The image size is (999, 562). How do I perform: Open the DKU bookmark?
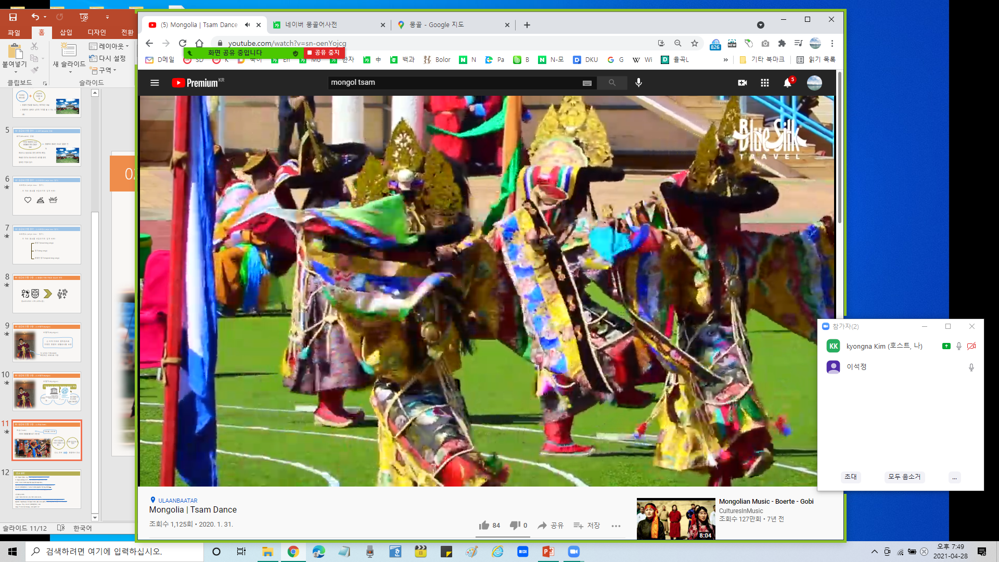tap(585, 60)
